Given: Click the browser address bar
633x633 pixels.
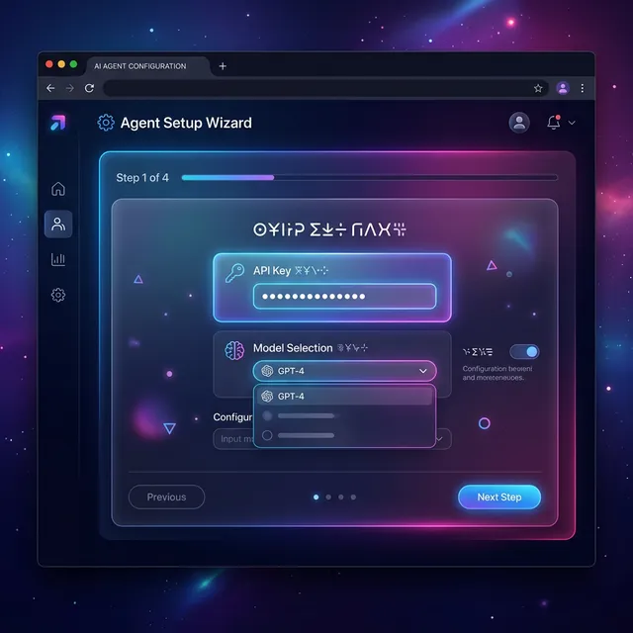Looking at the screenshot, I should (325, 88).
